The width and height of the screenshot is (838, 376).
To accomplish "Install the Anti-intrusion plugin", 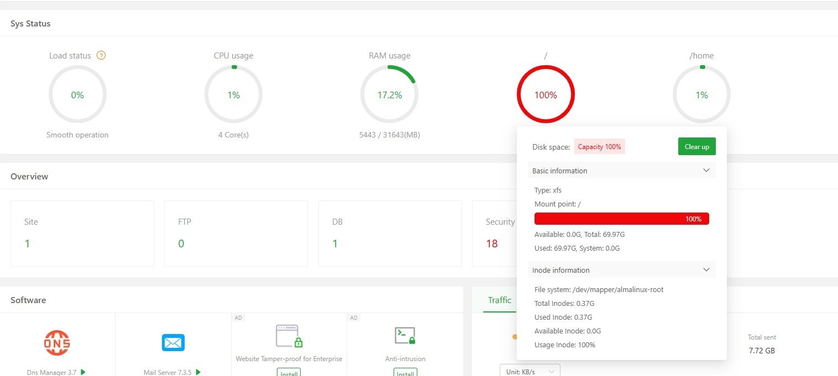I will (x=405, y=373).
